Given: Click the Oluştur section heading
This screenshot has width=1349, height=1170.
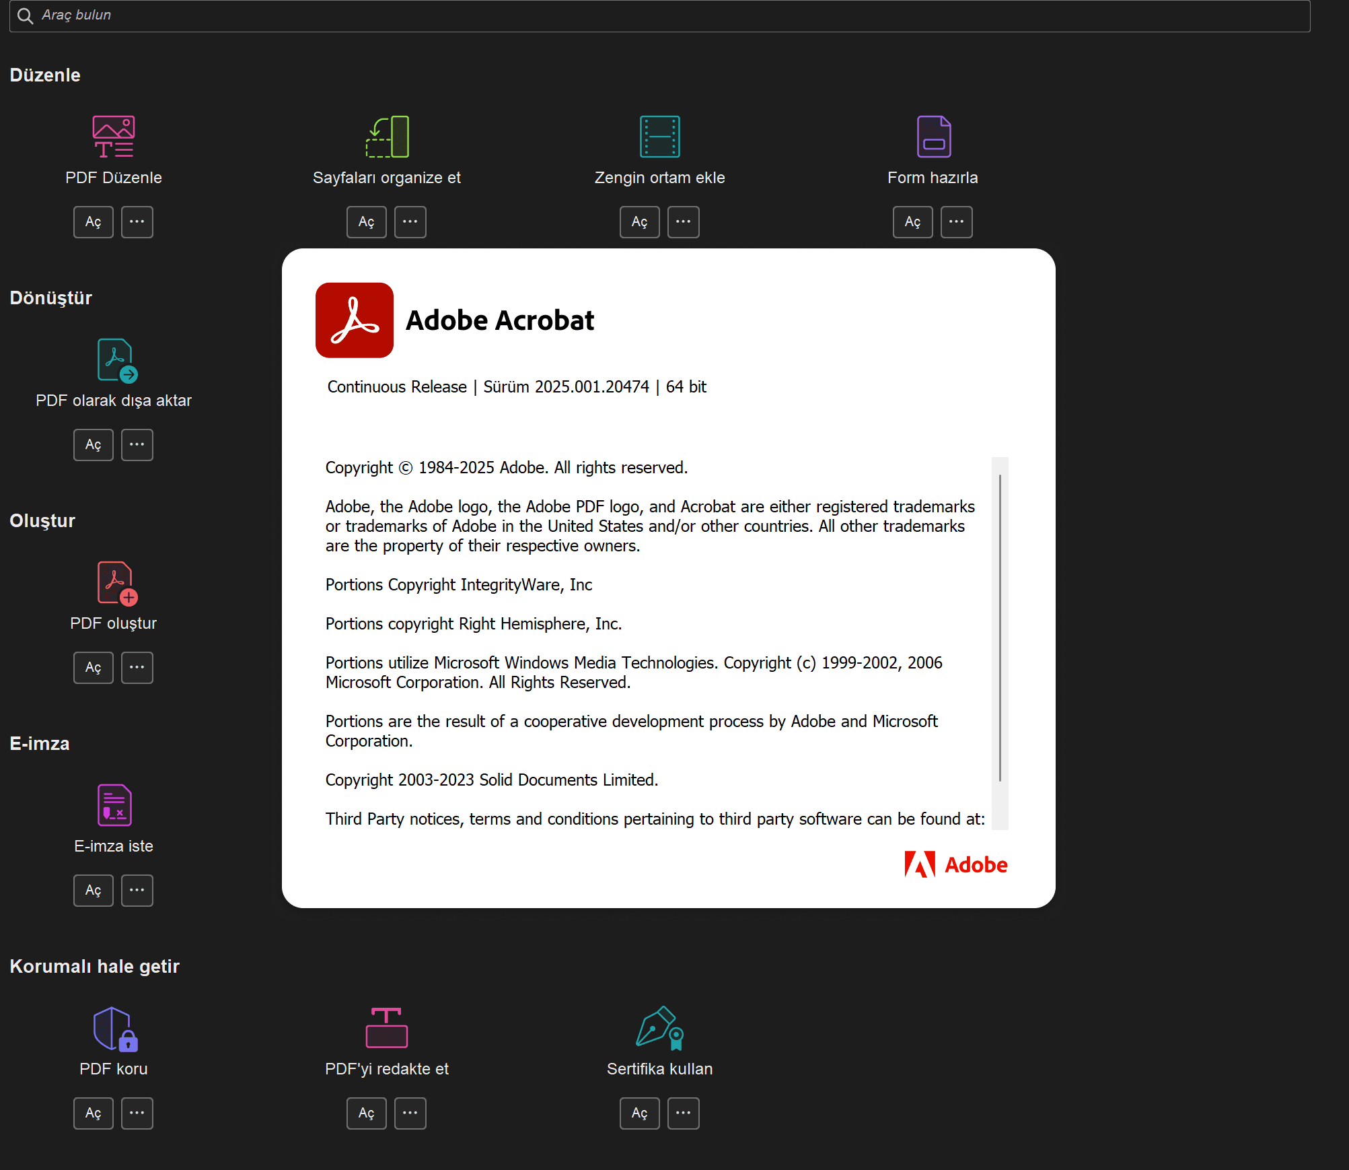Looking at the screenshot, I should pyautogui.click(x=42, y=521).
